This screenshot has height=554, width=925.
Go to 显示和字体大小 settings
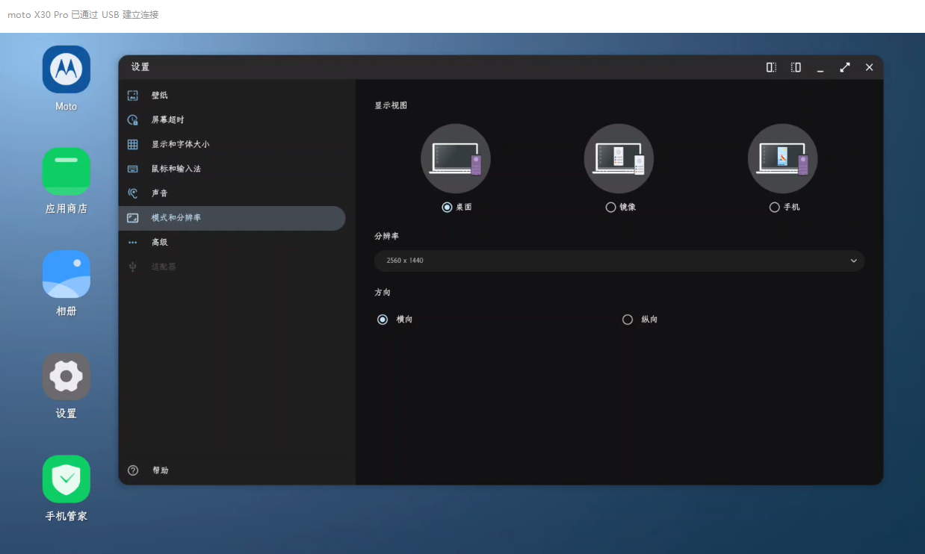[232, 144]
